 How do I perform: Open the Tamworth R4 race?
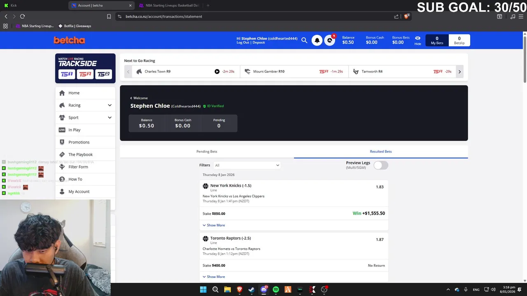(402, 72)
